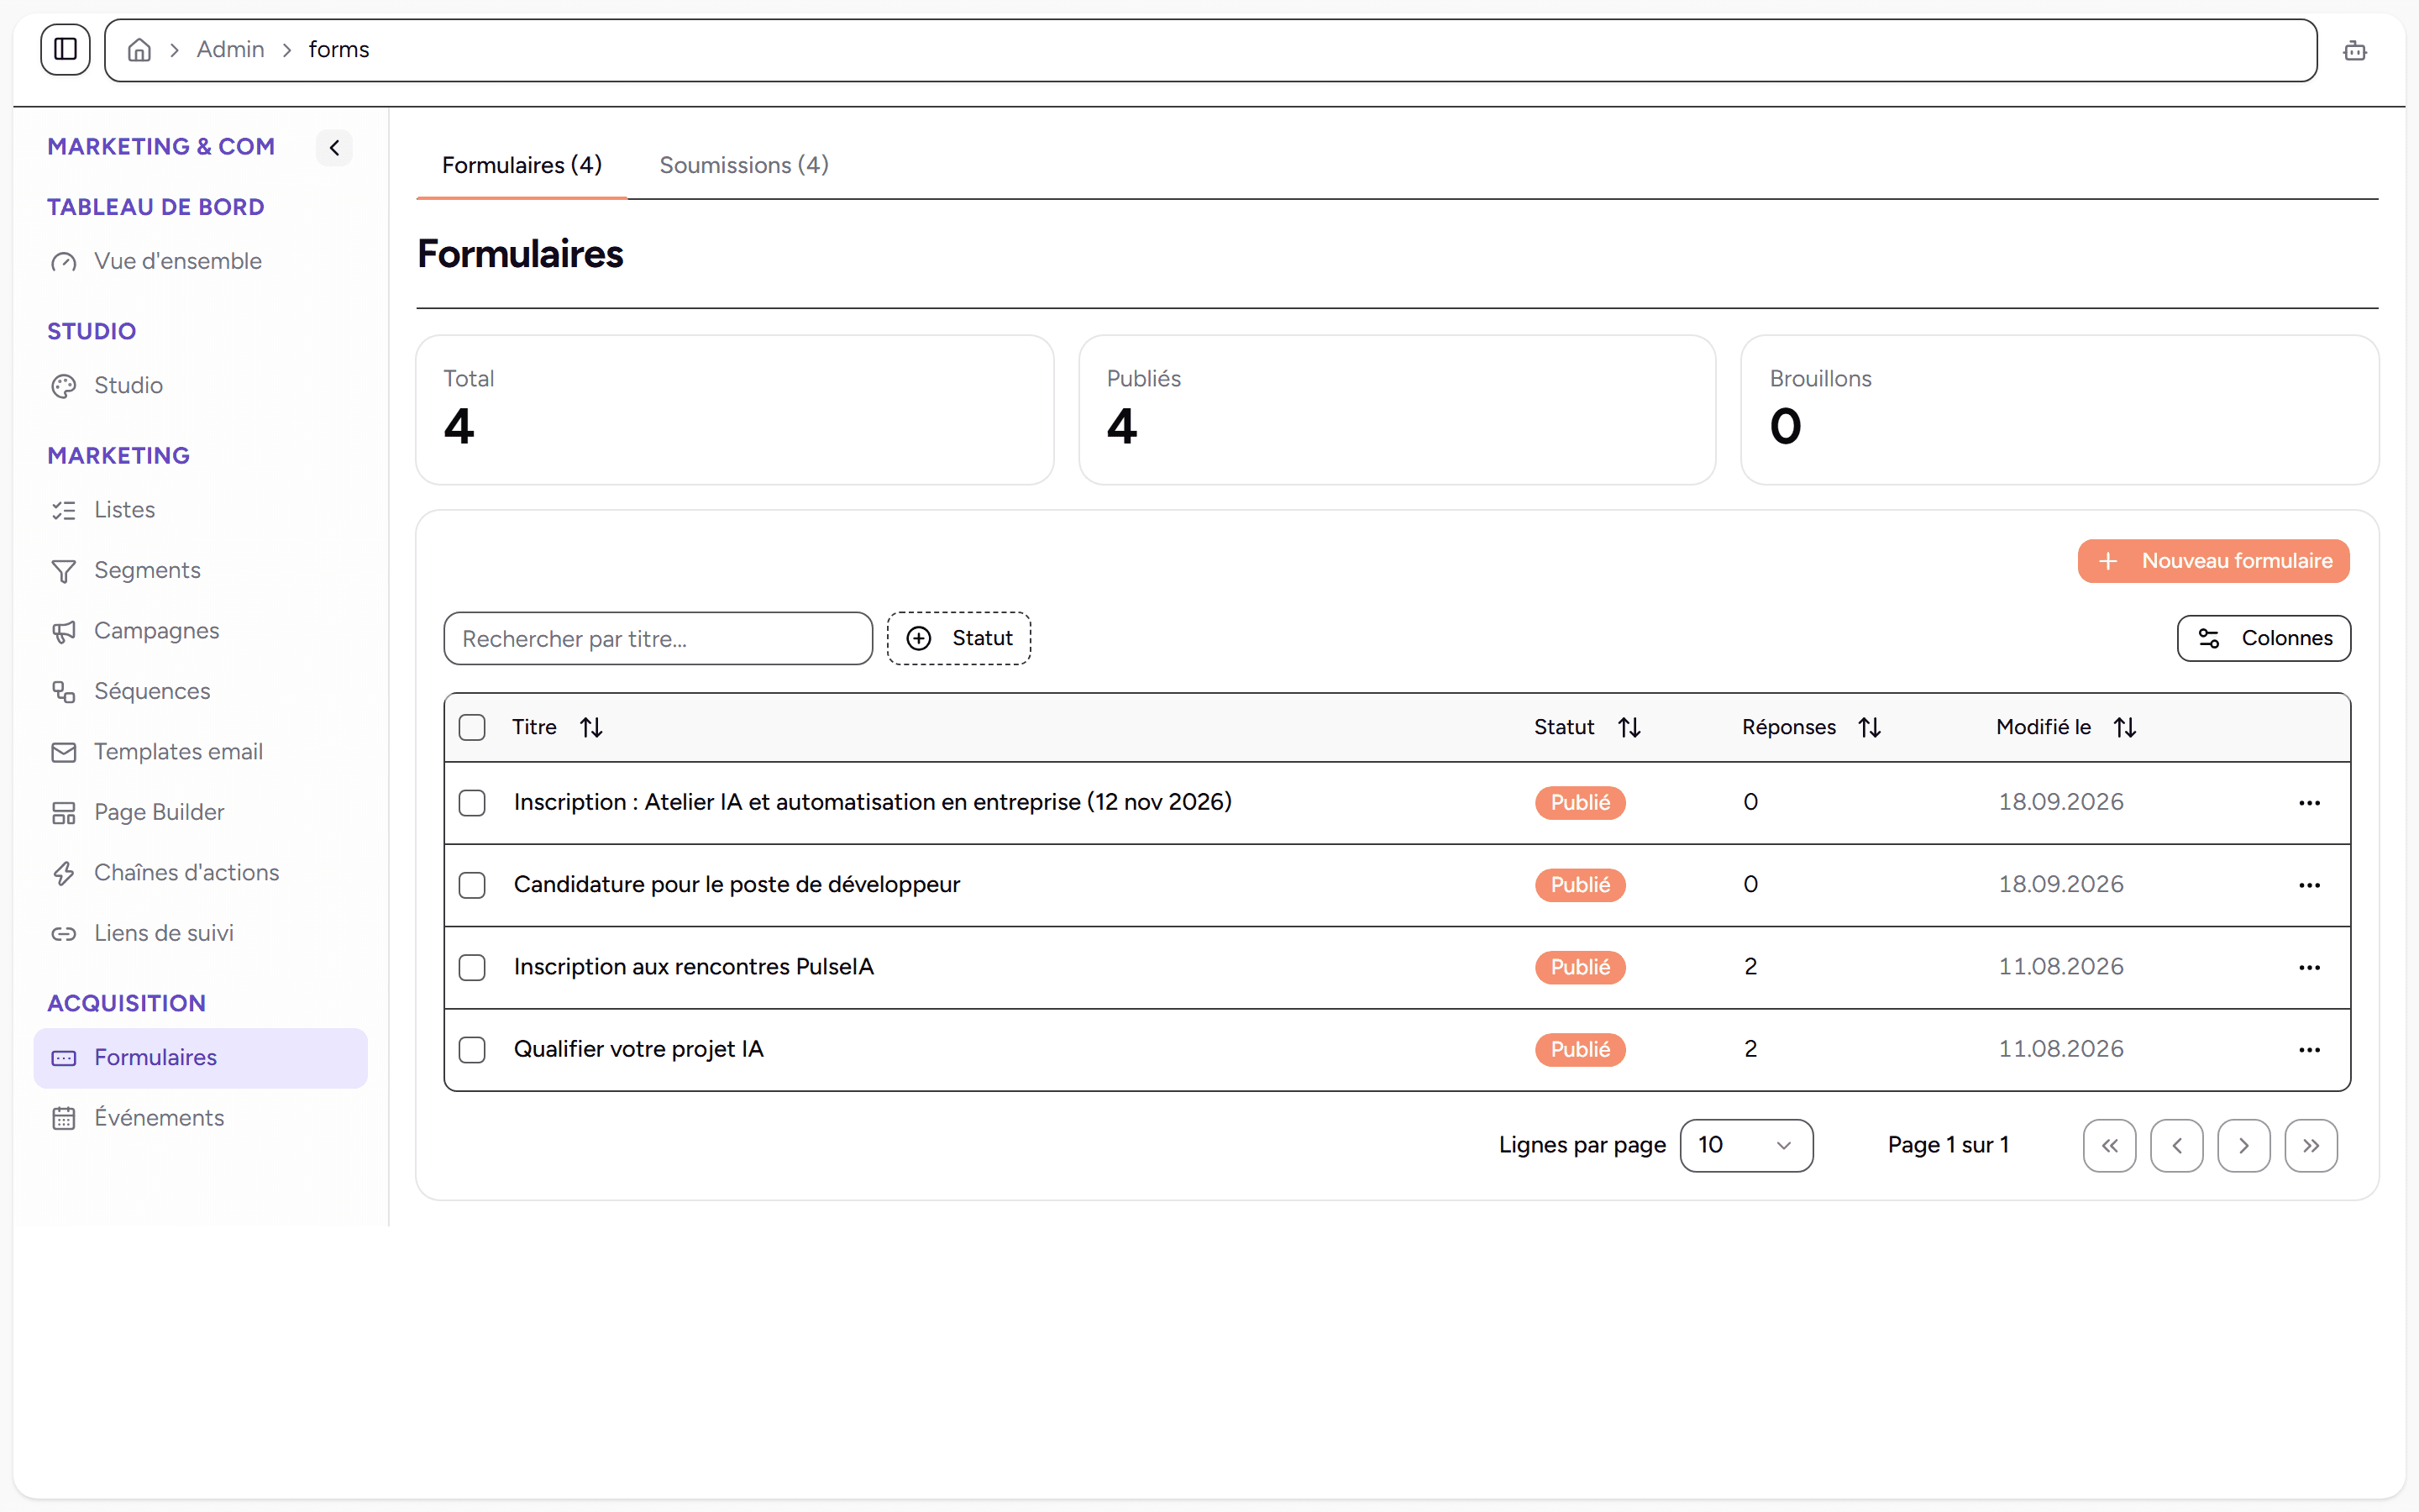The width and height of the screenshot is (2419, 1512).
Task: Open the Statut filter dropdown
Action: tap(958, 638)
